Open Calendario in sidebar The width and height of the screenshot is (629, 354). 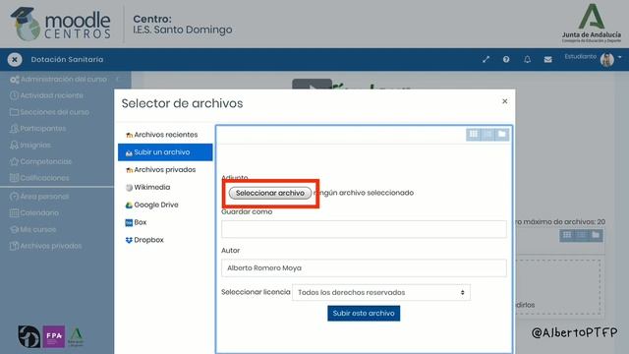coord(34,212)
